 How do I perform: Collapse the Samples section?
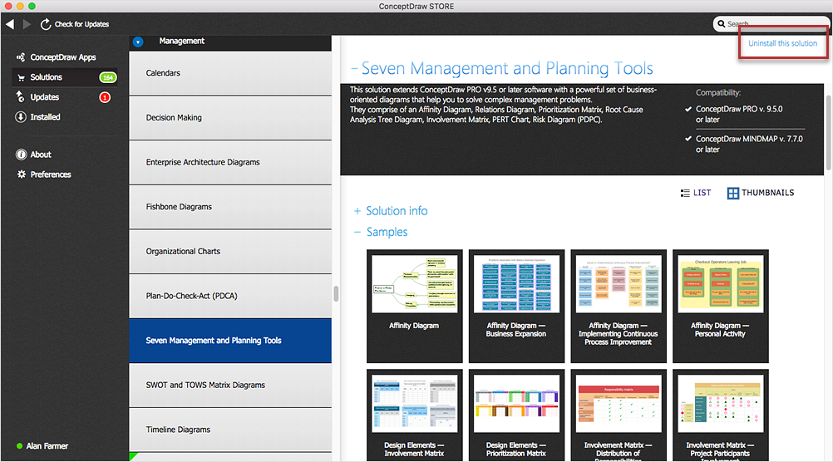(381, 232)
